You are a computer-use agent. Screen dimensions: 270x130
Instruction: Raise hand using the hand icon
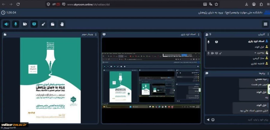pos(62,24)
